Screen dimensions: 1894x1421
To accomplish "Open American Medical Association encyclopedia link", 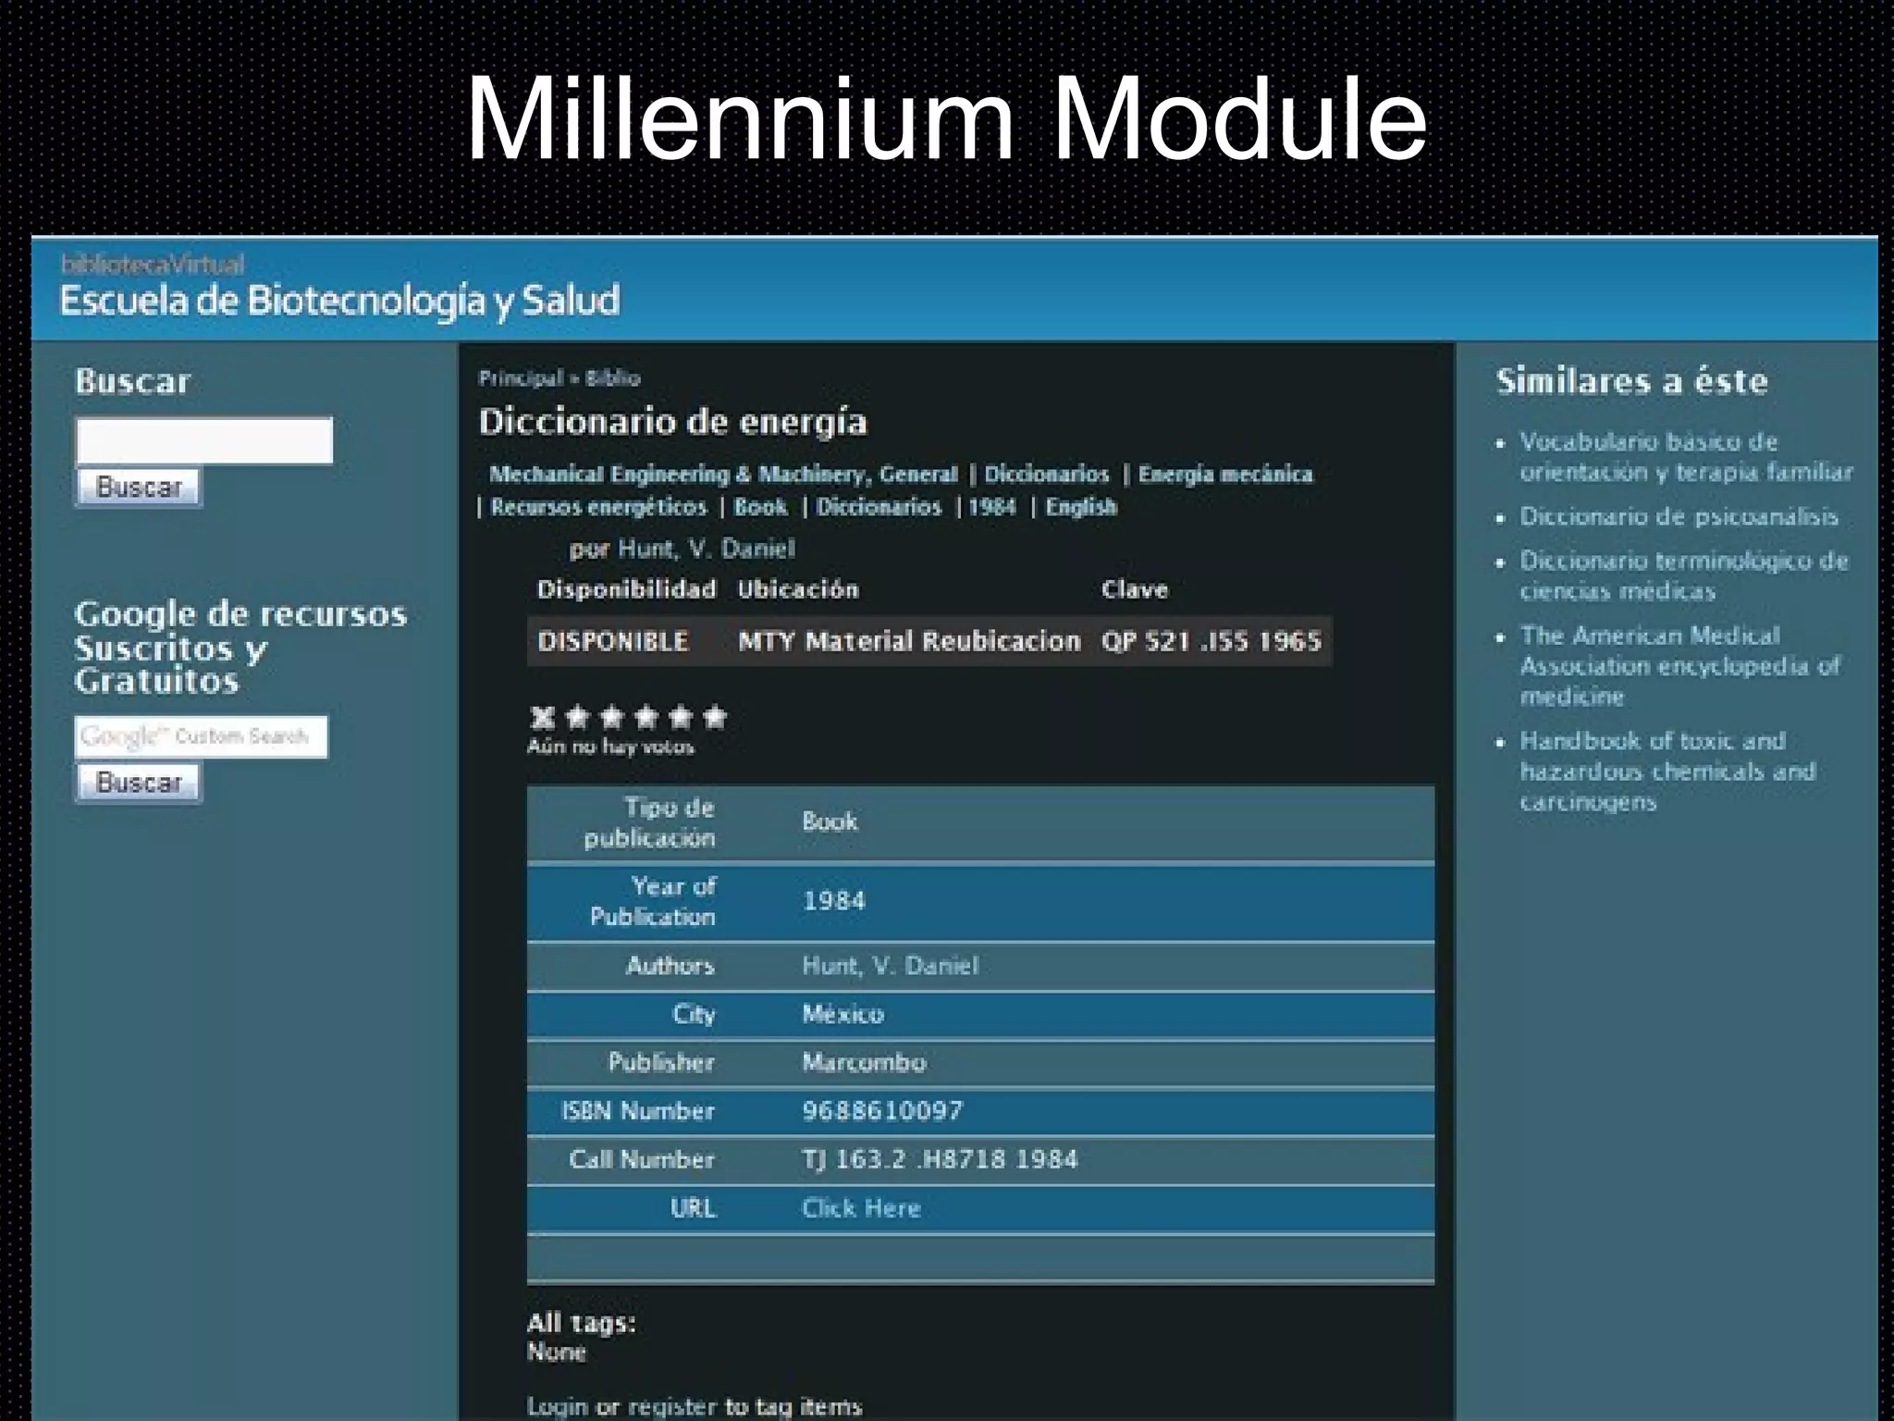I will click(1680, 665).
